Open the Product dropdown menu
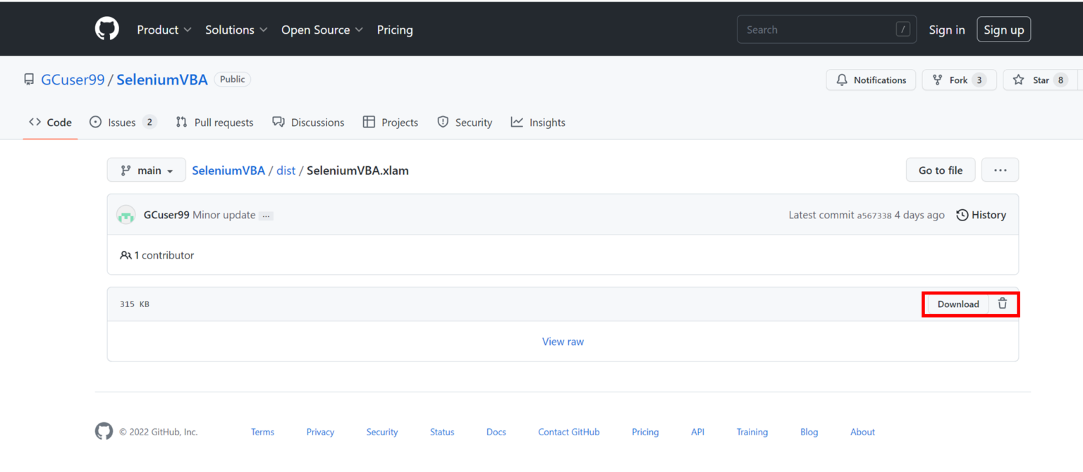The width and height of the screenshot is (1083, 472). (164, 30)
